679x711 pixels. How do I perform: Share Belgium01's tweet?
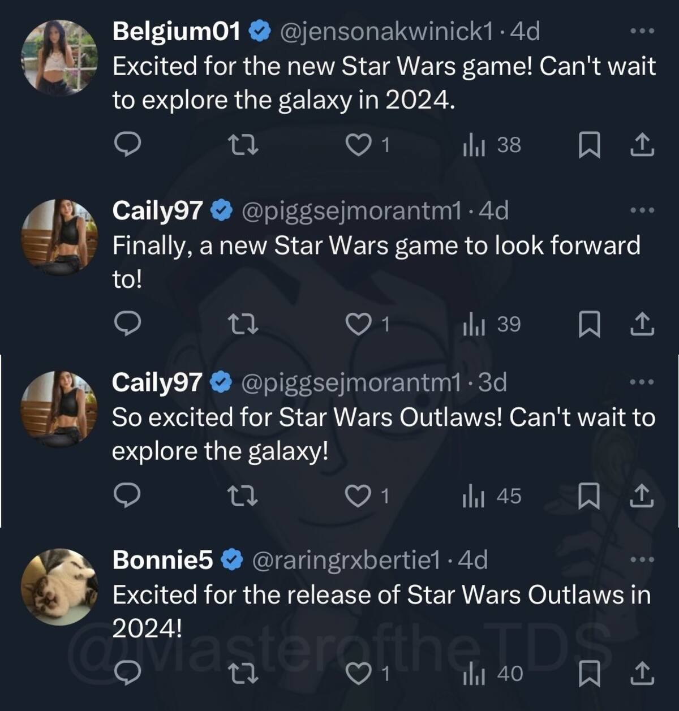click(x=642, y=145)
